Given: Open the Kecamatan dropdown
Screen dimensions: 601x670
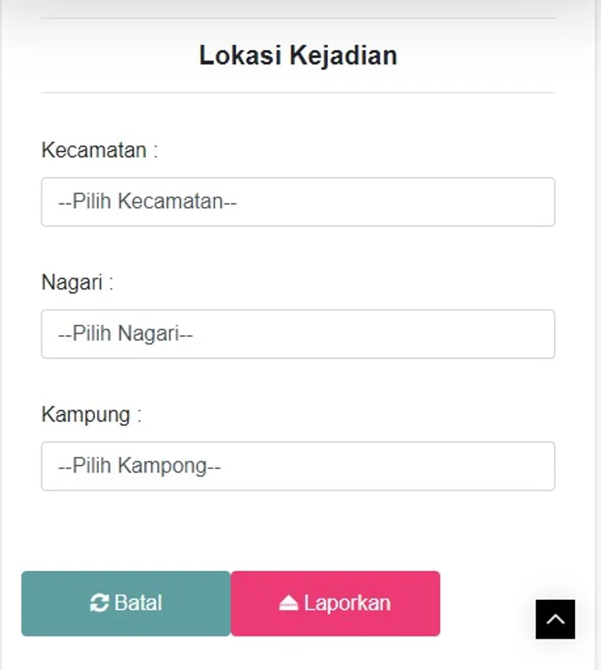Looking at the screenshot, I should click(x=298, y=202).
